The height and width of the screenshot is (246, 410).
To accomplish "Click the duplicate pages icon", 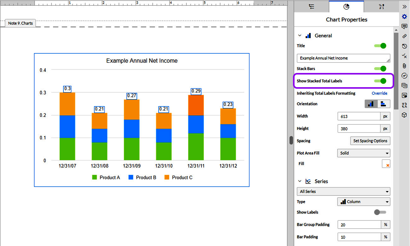I will pyautogui.click(x=405, y=85).
